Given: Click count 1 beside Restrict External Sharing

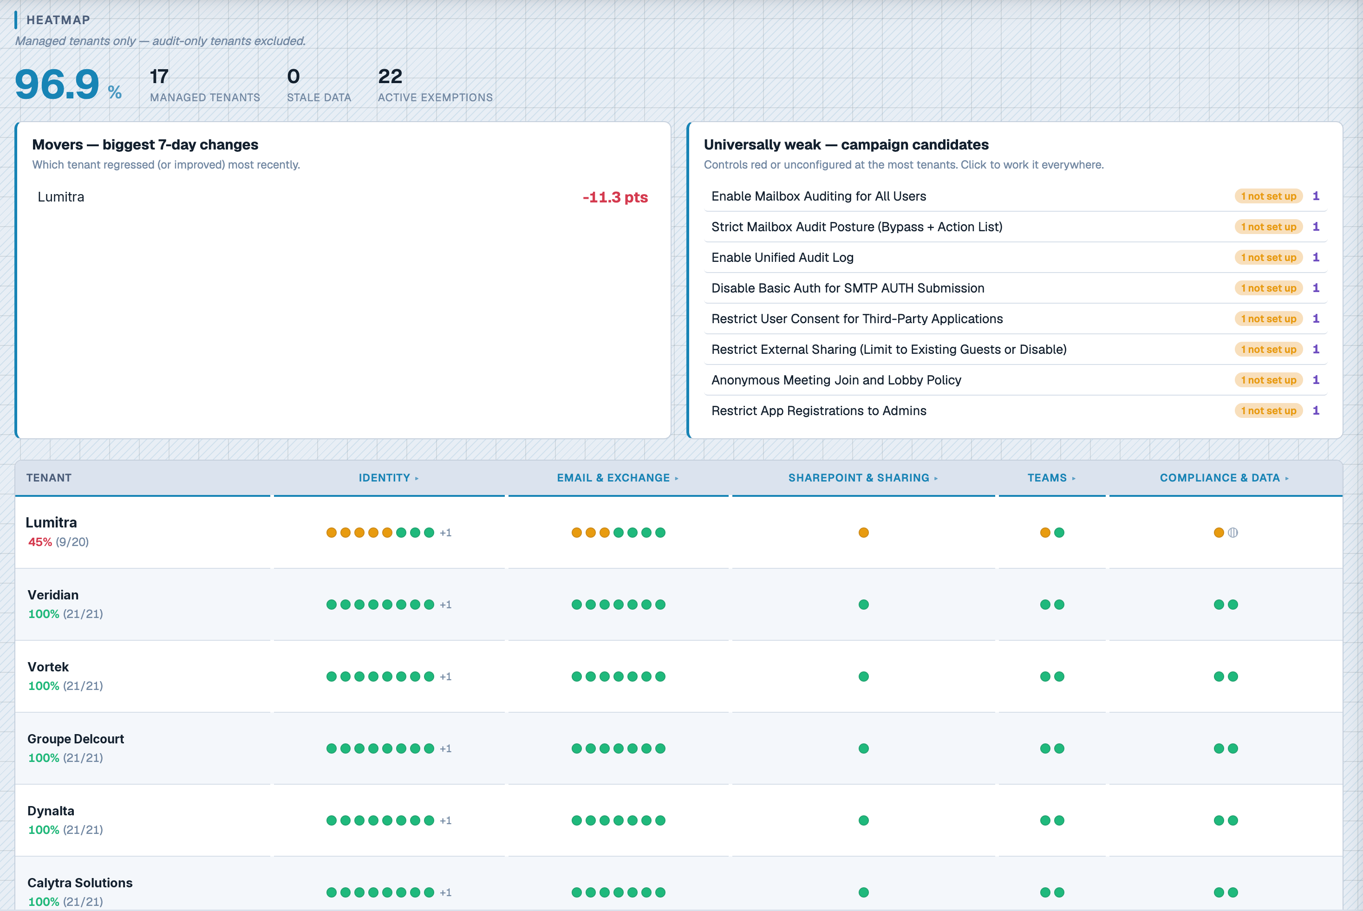Looking at the screenshot, I should (x=1316, y=349).
